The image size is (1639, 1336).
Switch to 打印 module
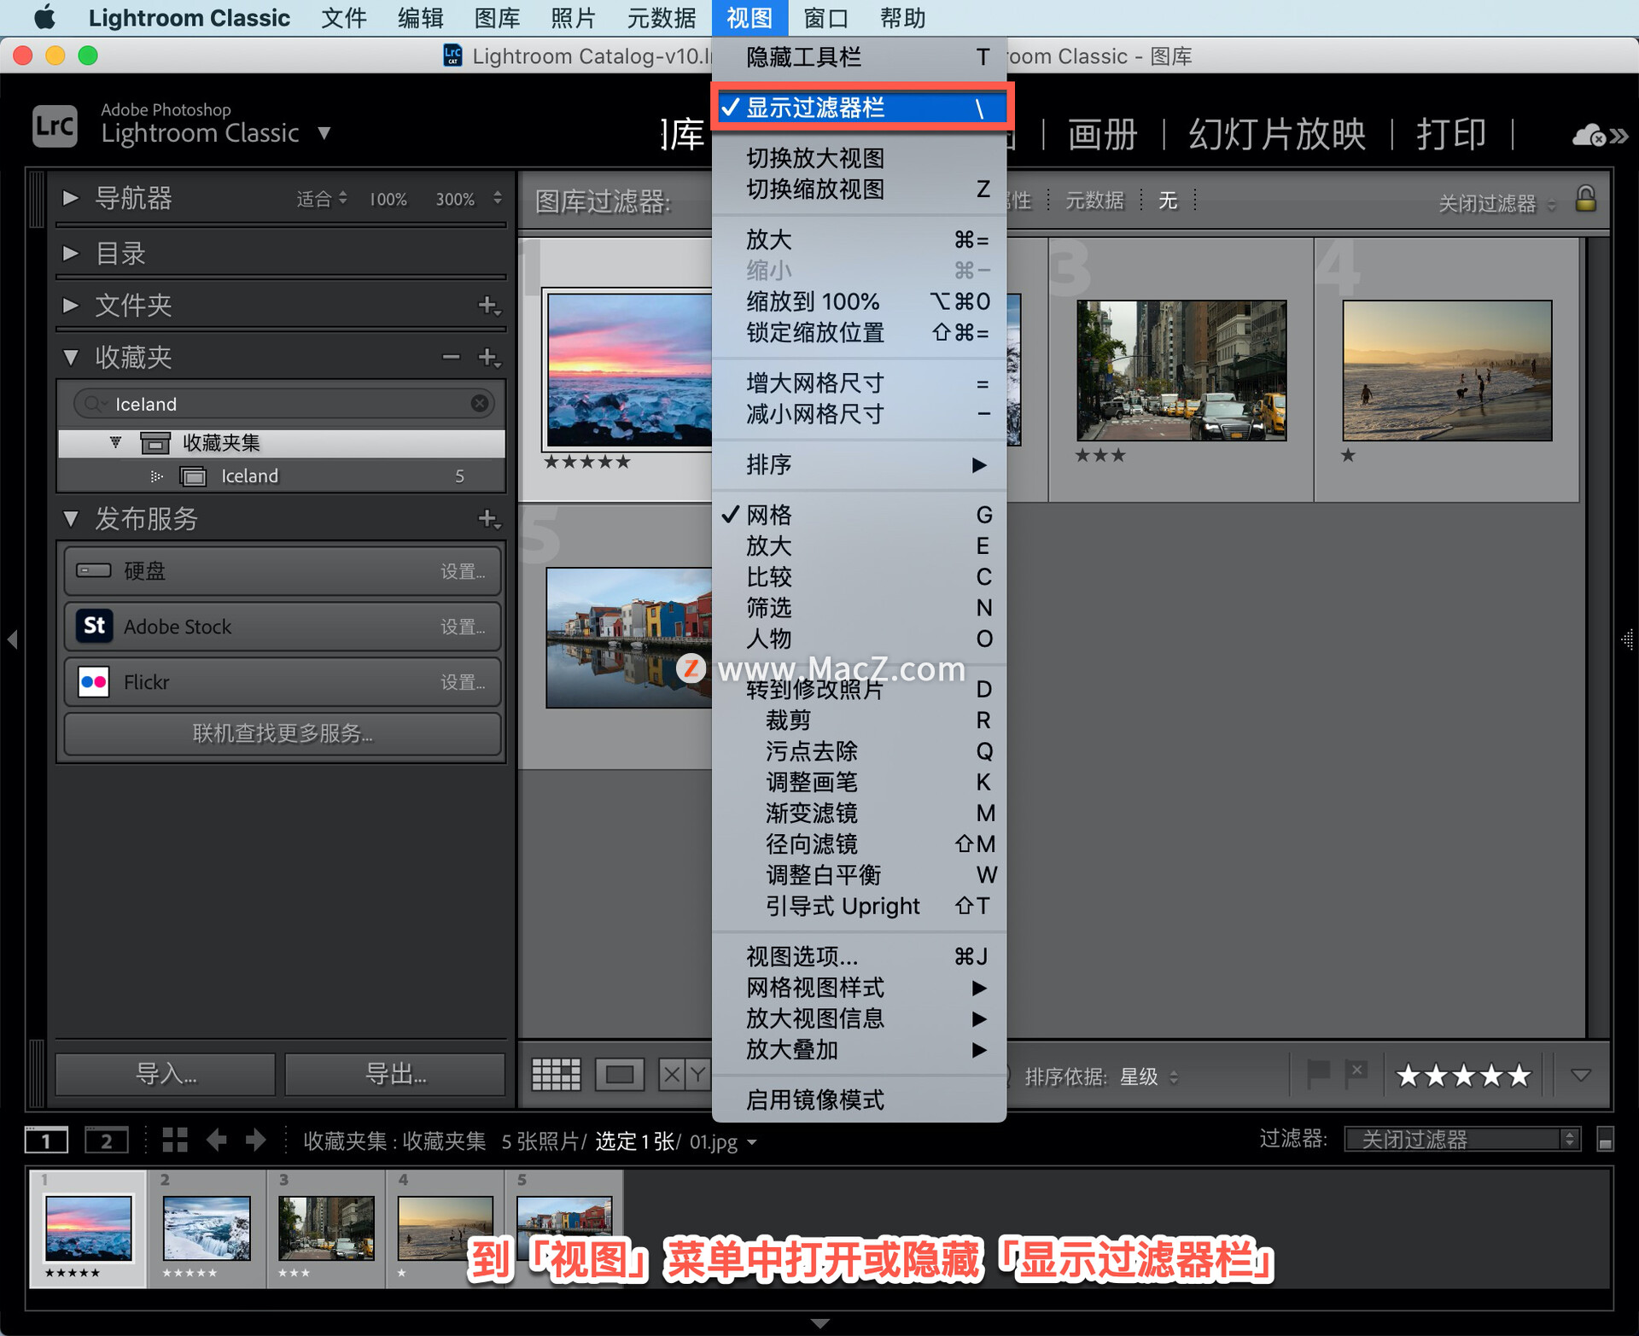point(1451,134)
